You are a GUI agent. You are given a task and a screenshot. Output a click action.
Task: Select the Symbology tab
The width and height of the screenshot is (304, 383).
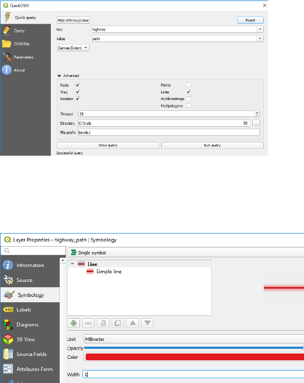click(x=30, y=295)
